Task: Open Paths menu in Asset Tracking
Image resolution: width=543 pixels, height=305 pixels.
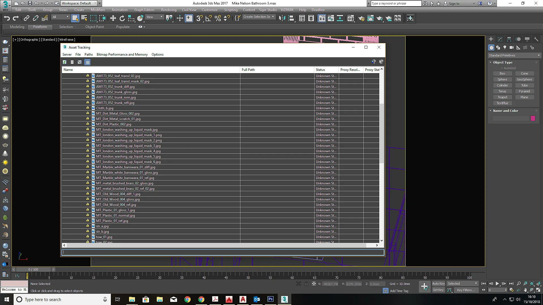Action: [x=89, y=55]
